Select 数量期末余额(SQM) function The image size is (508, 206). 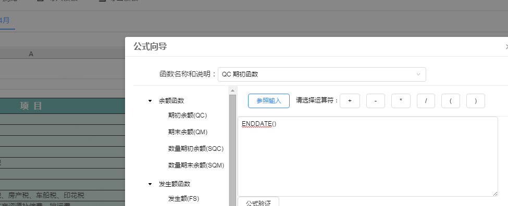click(196, 165)
